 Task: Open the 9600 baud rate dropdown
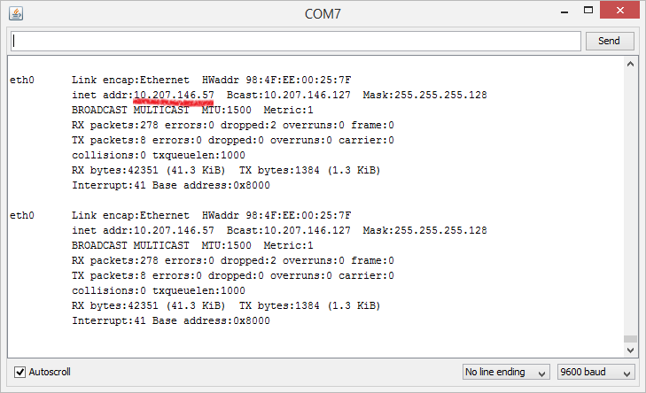pos(595,372)
